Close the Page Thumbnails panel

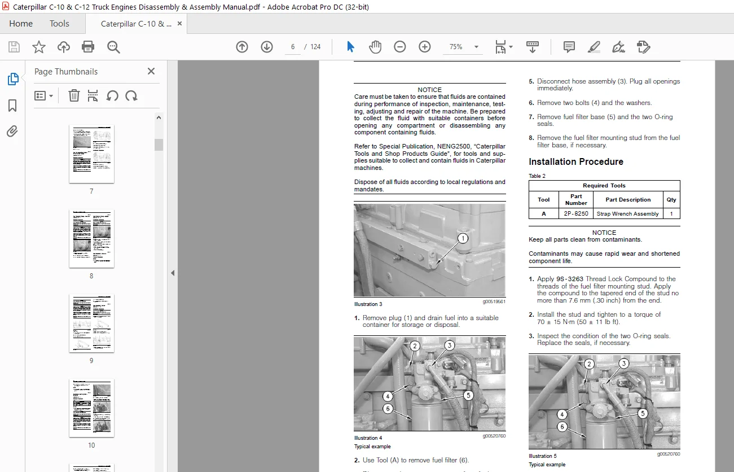click(151, 71)
